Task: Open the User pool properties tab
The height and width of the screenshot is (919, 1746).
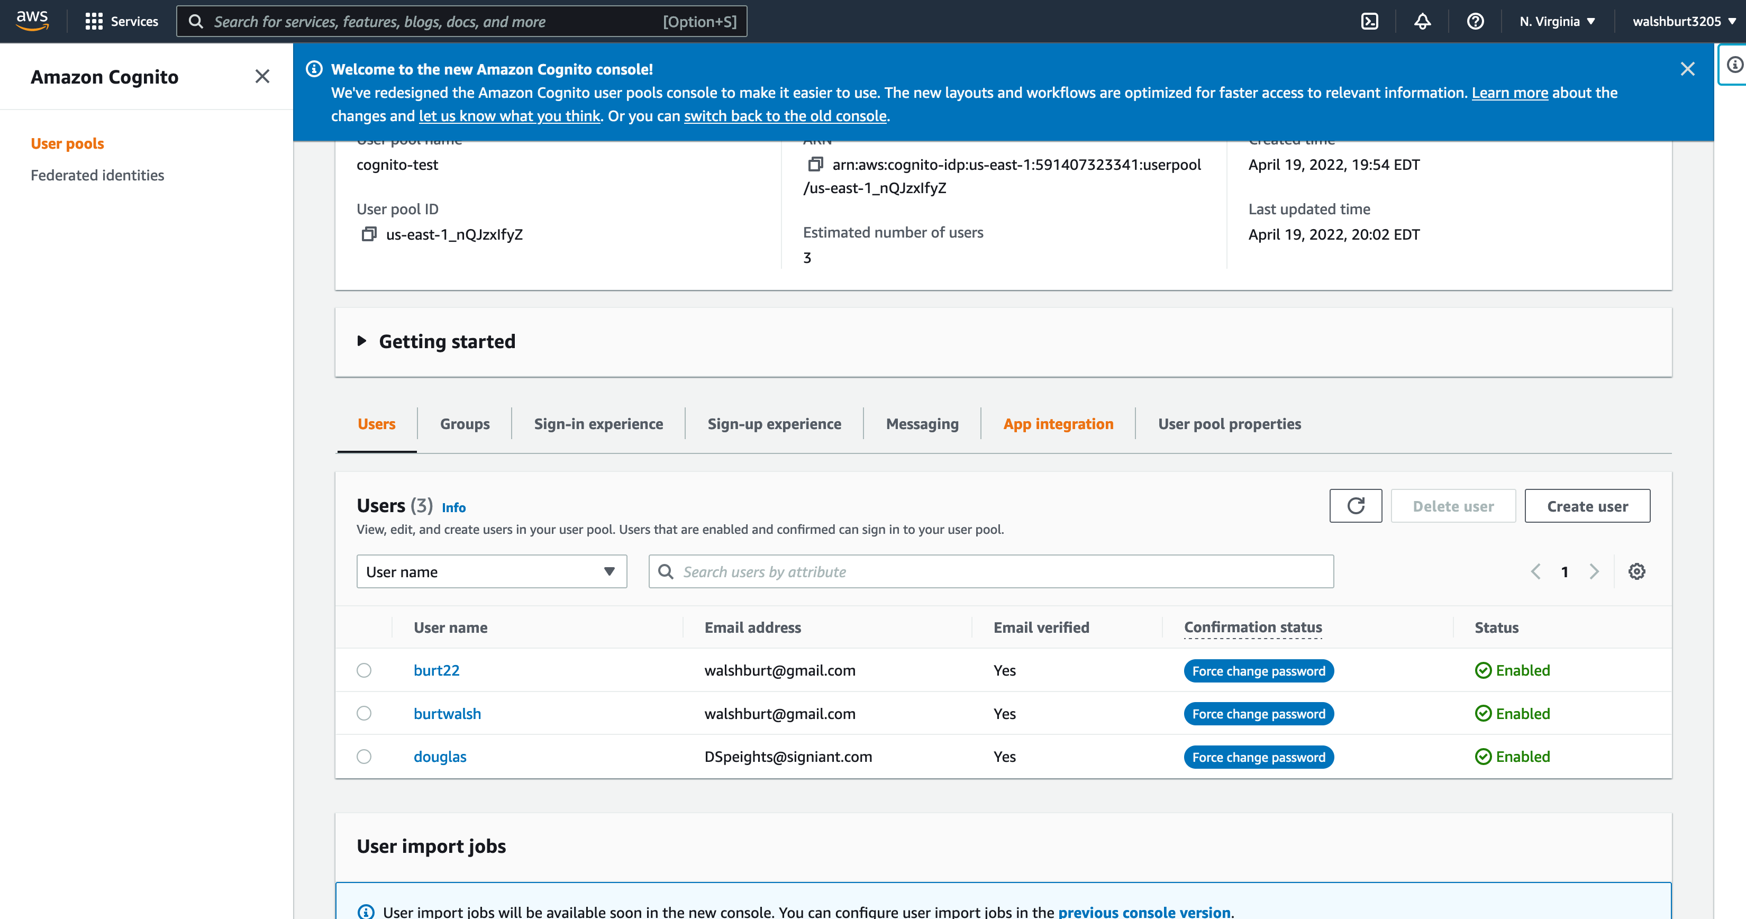Action: 1229,424
